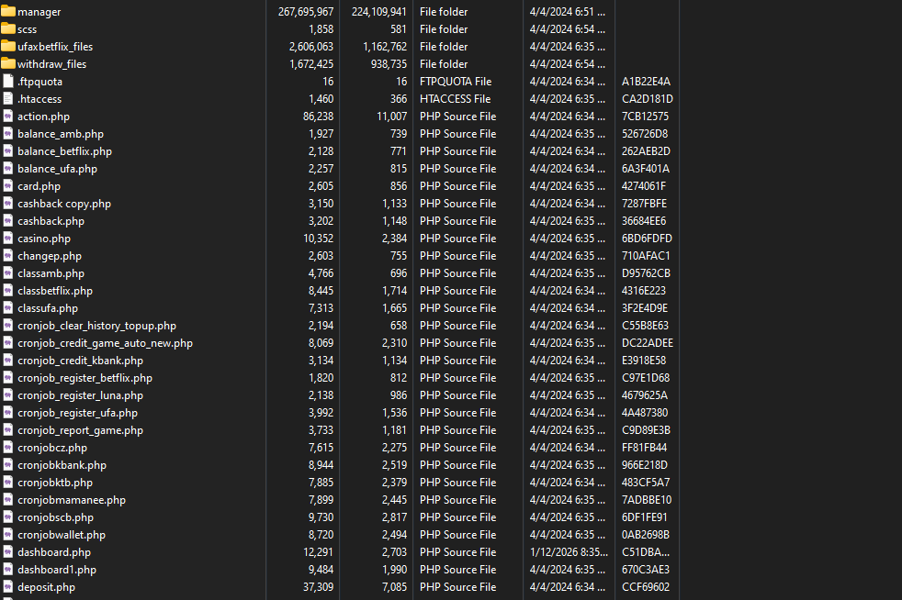902x600 pixels.
Task: Click the CRC value A1B22E4A
Action: (x=646, y=82)
